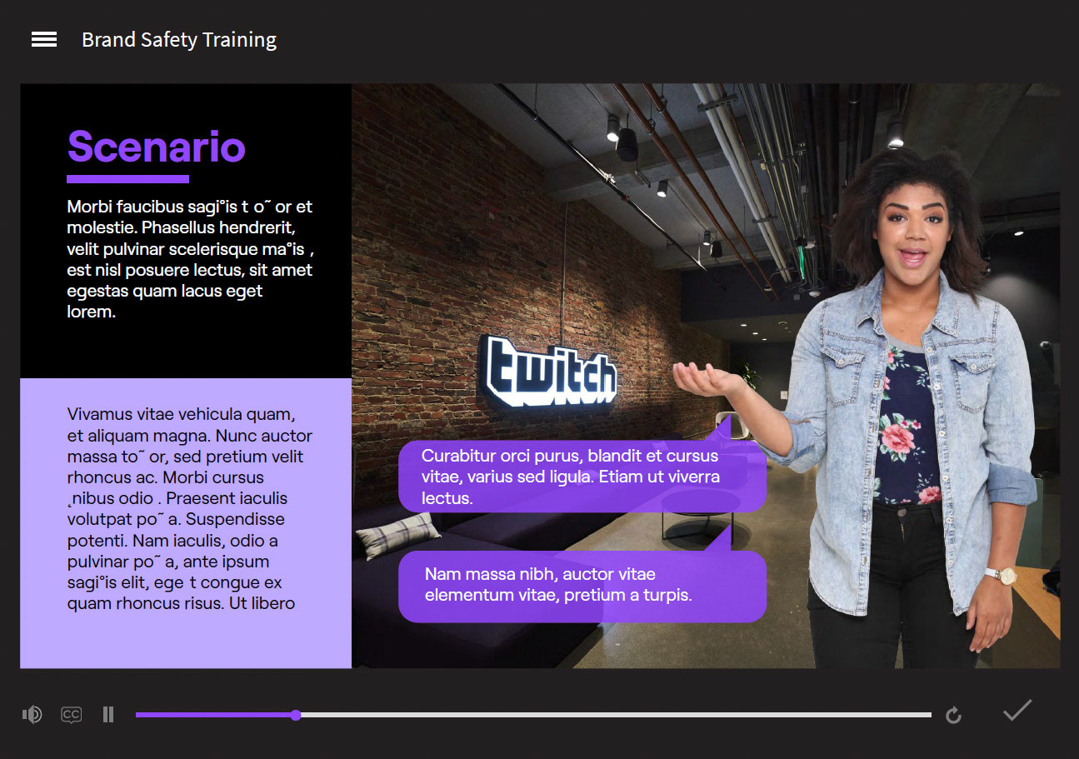Click the Brand Safety Training title

tap(179, 39)
